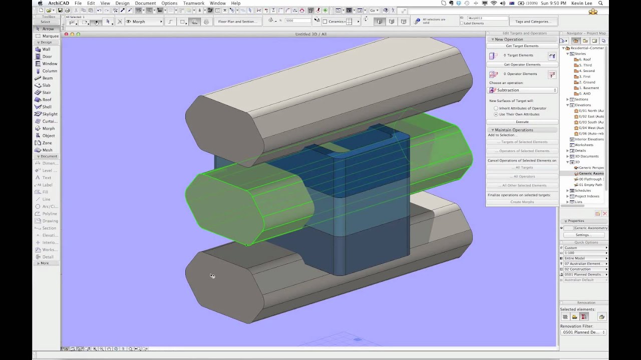Open the File menu
The width and height of the screenshot is (641, 360).
coord(78,3)
